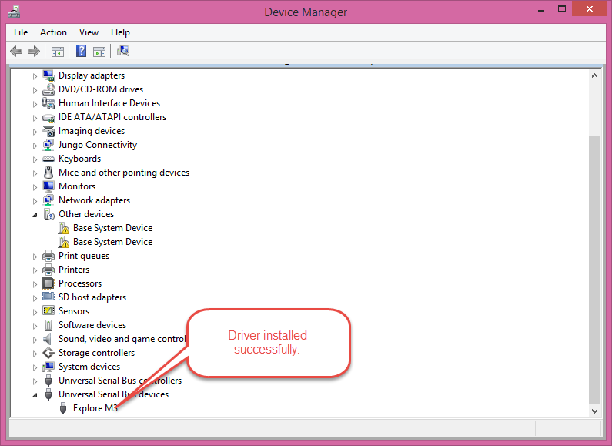This screenshot has width=612, height=446.
Task: Click the Display adapters category icon
Action: pyautogui.click(x=48, y=75)
